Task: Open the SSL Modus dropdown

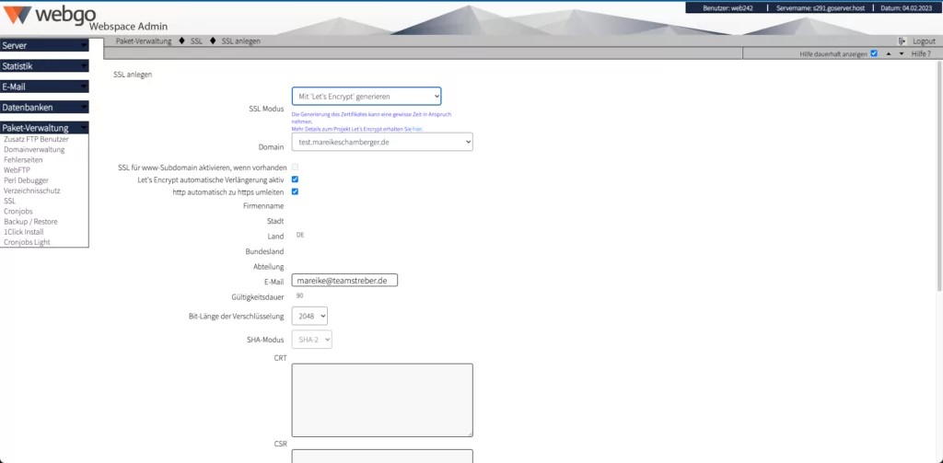Action: (x=367, y=97)
